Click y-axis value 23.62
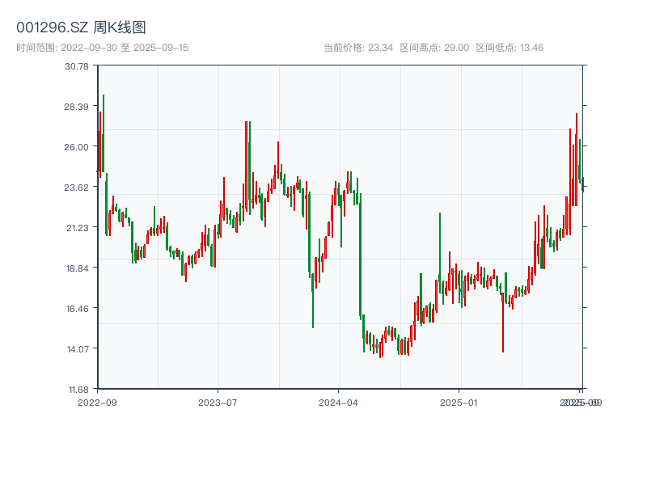The height and width of the screenshot is (485, 647). 77,188
